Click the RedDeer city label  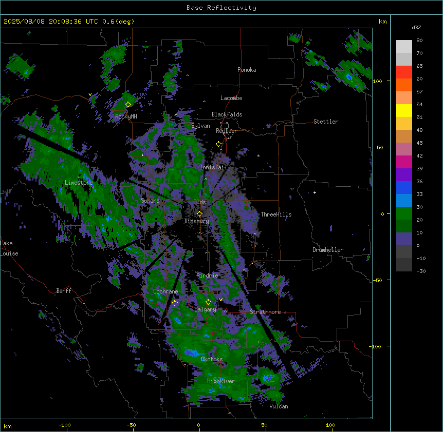point(226,131)
